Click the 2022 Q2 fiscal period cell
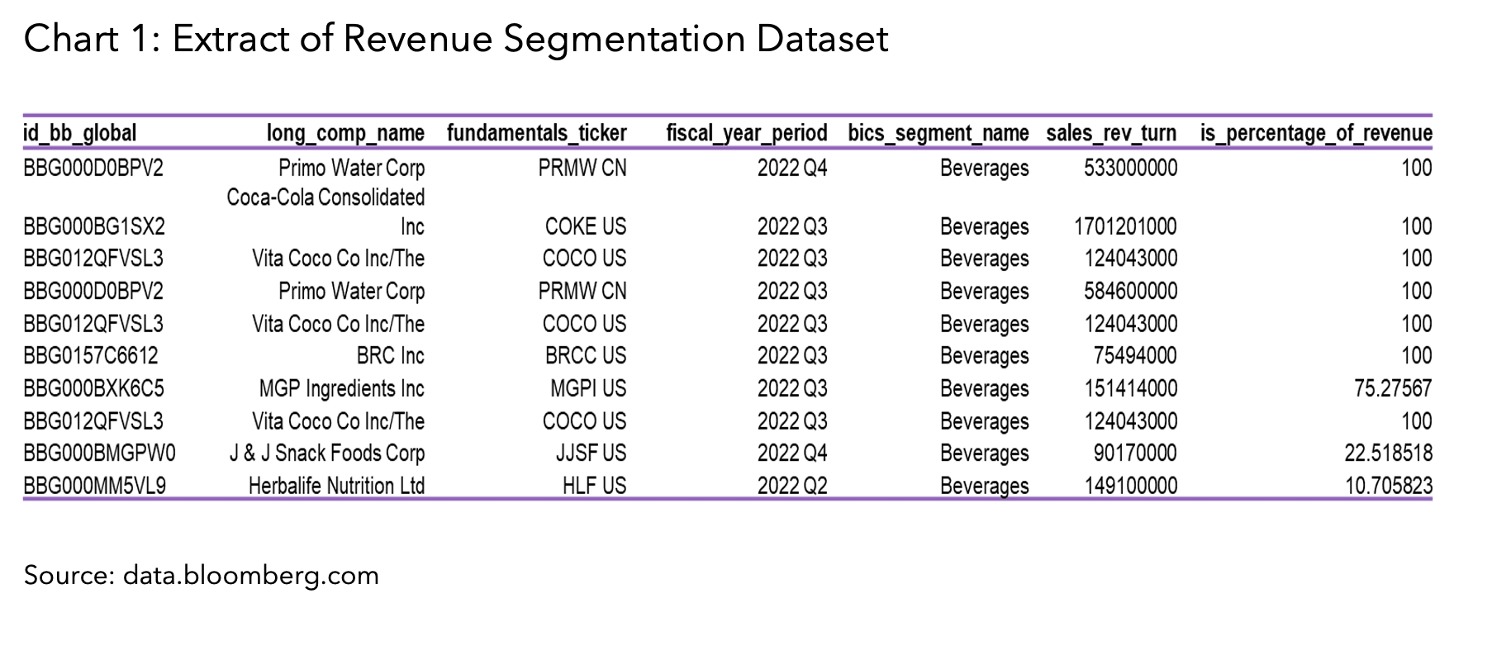This screenshot has width=1492, height=646. point(792,486)
